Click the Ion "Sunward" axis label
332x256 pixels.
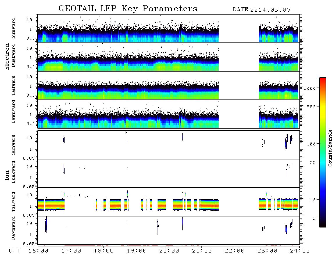point(13,145)
